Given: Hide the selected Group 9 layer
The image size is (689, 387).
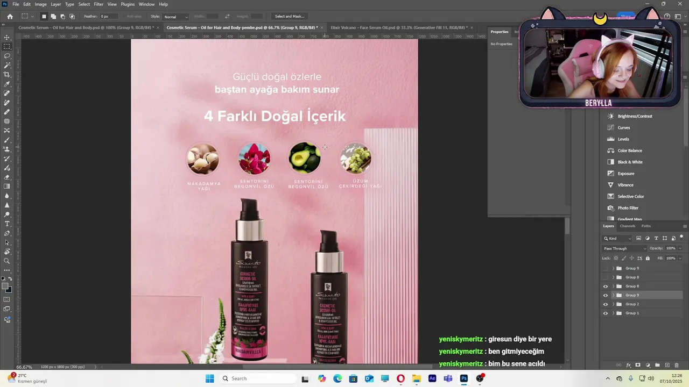Looking at the screenshot, I should click(606, 295).
